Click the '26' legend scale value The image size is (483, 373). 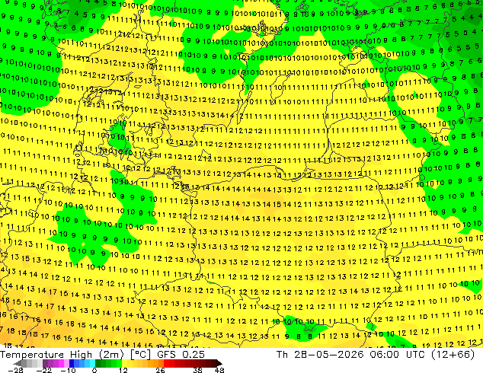160,370
